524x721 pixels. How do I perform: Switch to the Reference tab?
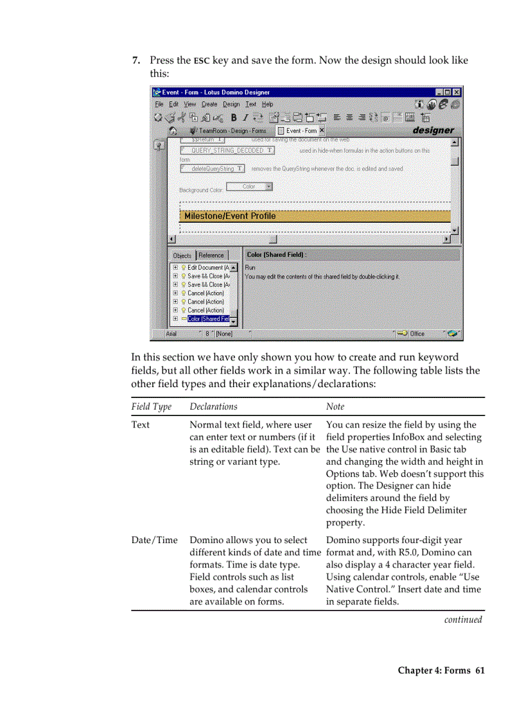211,255
